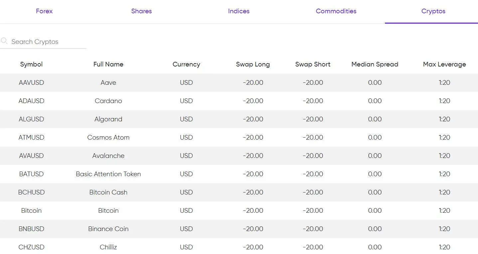Image resolution: width=478 pixels, height=254 pixels.
Task: Click Swap Short value in BNBUSD row
Action: click(313, 229)
